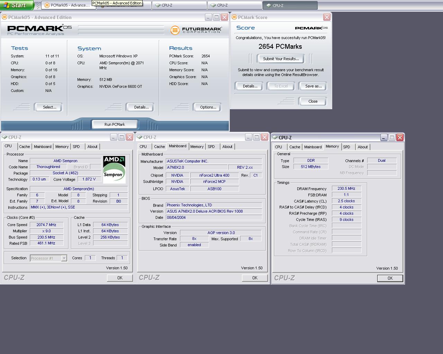Open About tab in CPU window

(92, 147)
